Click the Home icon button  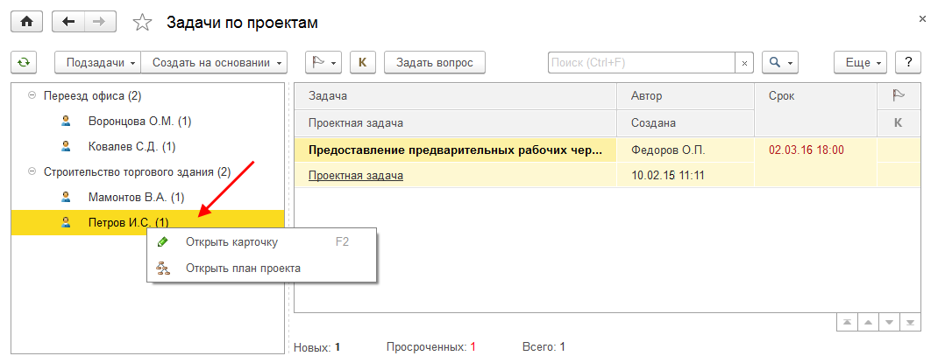(x=25, y=21)
